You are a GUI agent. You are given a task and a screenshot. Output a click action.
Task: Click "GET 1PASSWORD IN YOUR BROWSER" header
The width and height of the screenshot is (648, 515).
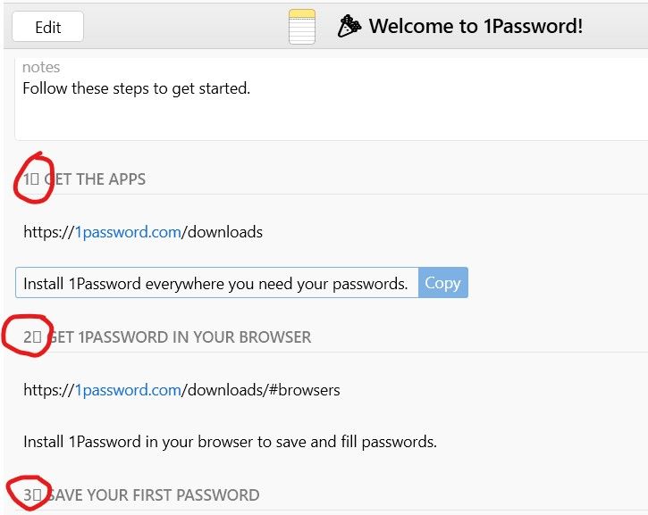tap(180, 337)
